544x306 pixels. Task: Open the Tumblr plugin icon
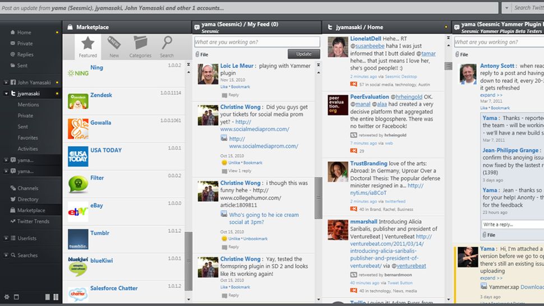point(78,239)
